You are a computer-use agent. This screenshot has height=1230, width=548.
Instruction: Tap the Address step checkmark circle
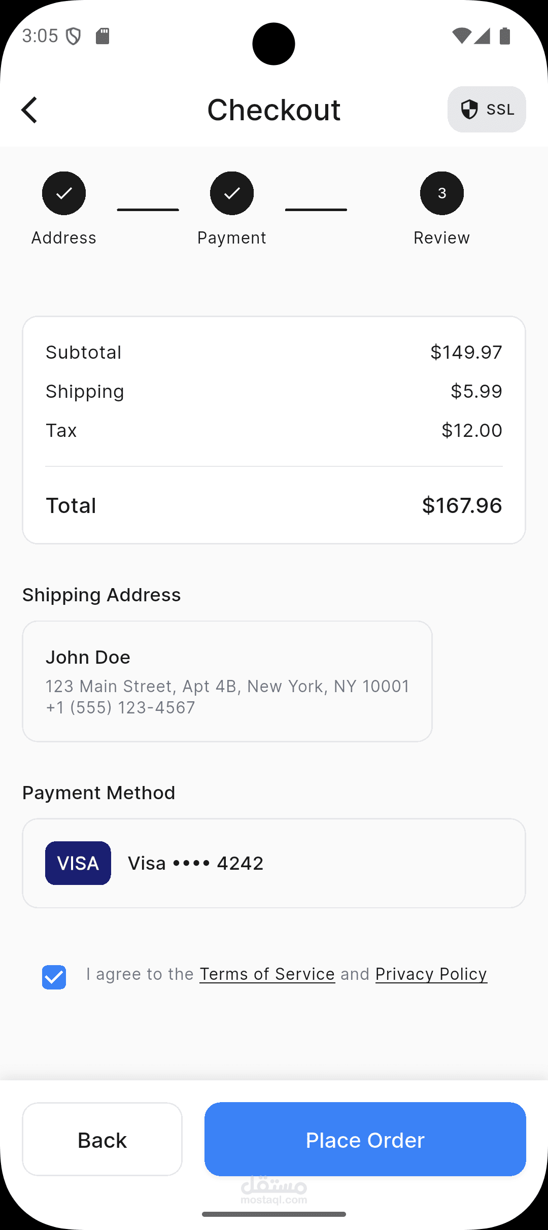[64, 193]
